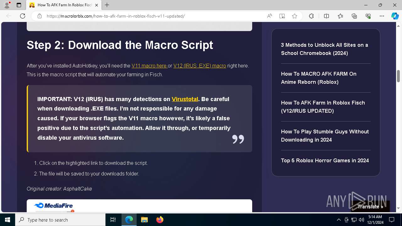Screen dimensions: 402x226
Task: Open Settings and more menu
Action: (382, 16)
